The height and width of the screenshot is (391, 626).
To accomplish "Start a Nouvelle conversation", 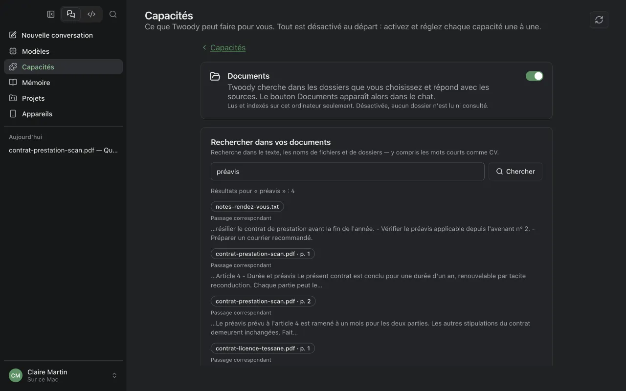I will (x=63, y=35).
